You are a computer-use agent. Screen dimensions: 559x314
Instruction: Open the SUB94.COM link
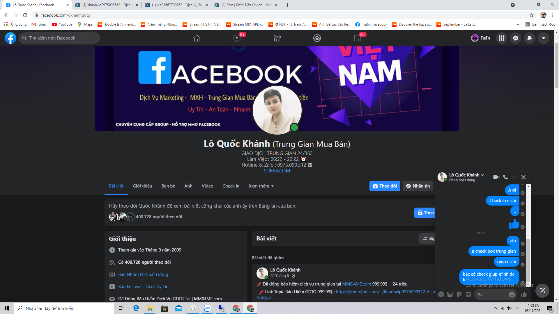pos(277,171)
